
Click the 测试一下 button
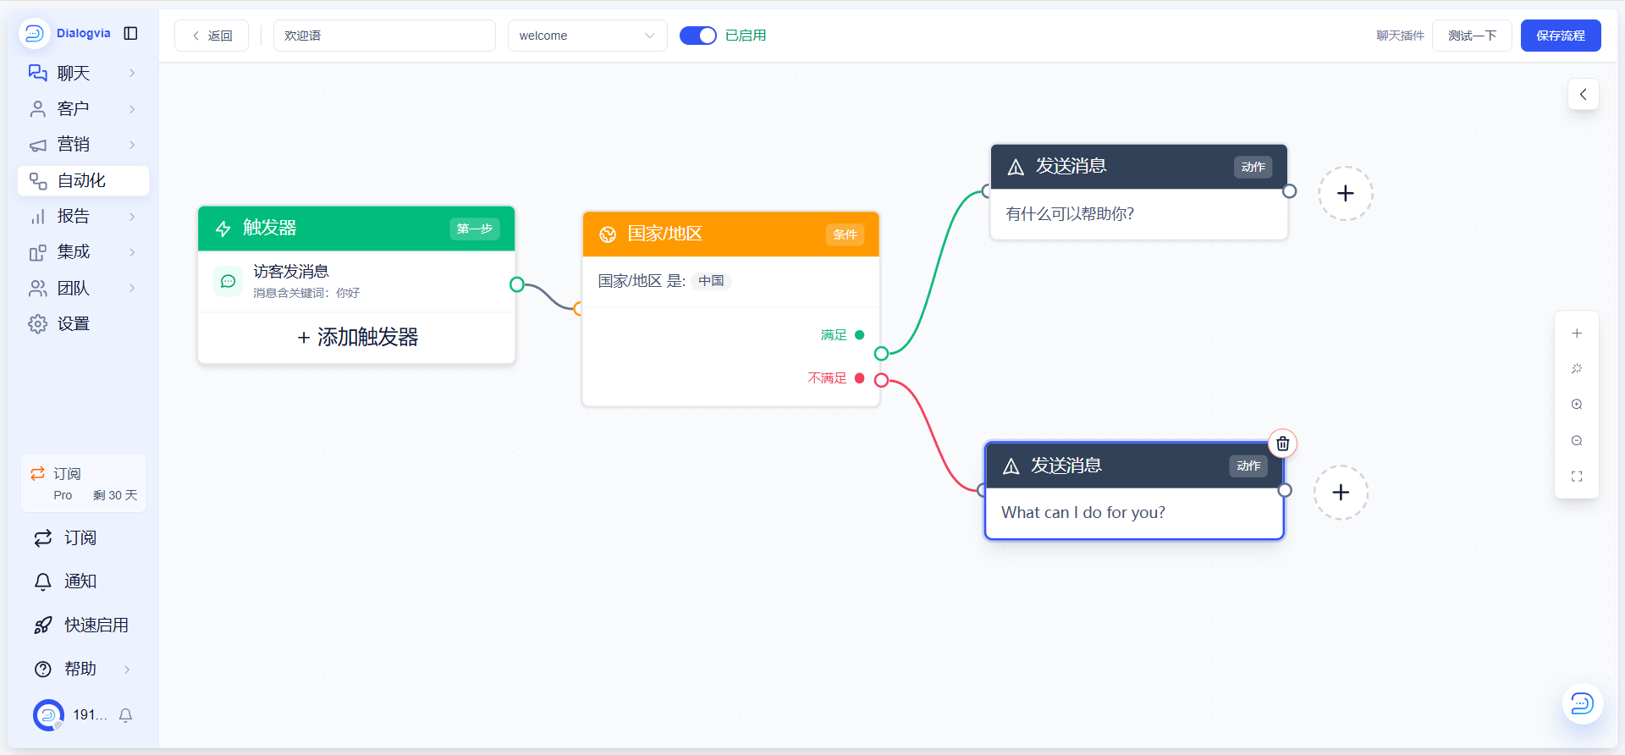[x=1472, y=36]
